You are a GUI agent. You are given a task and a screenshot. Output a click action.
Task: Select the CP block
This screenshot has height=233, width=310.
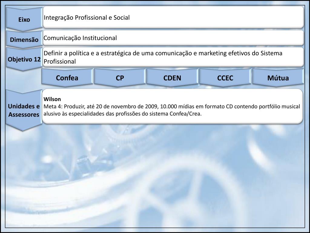coord(120,78)
